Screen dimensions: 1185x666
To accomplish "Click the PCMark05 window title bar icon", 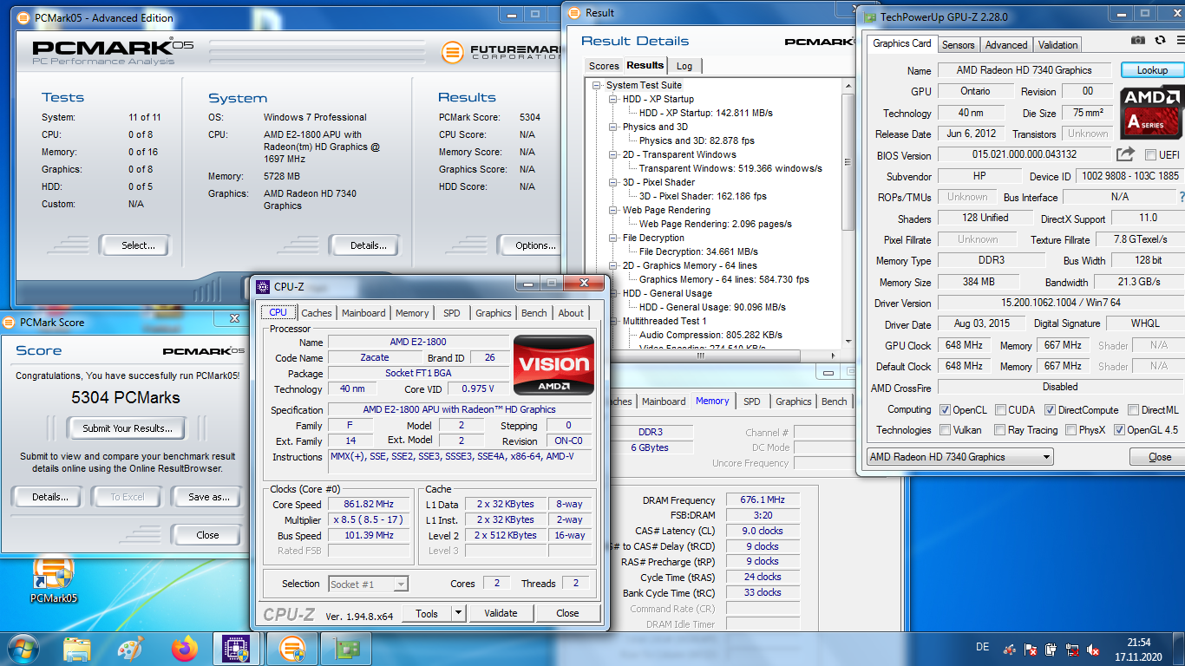I will [24, 17].
